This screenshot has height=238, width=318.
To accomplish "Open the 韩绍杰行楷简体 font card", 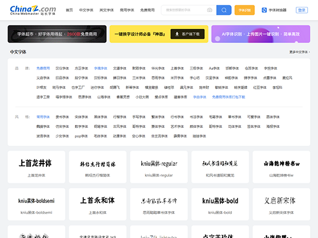I will click(98, 167).
